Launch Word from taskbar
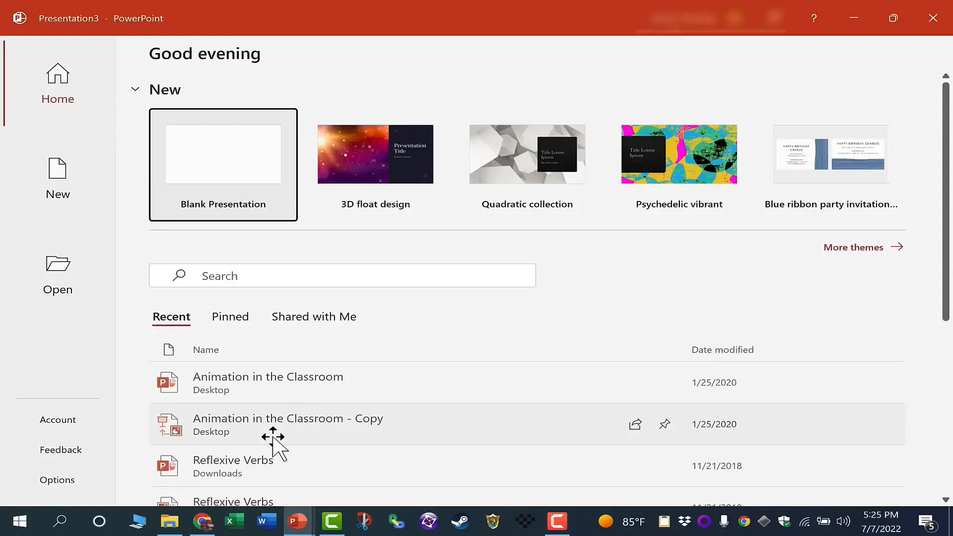The height and width of the screenshot is (536, 953). [x=267, y=521]
